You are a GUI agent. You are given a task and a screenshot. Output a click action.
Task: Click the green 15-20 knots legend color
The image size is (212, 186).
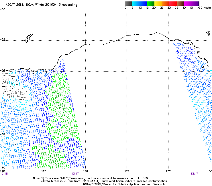click(x=151, y=3)
